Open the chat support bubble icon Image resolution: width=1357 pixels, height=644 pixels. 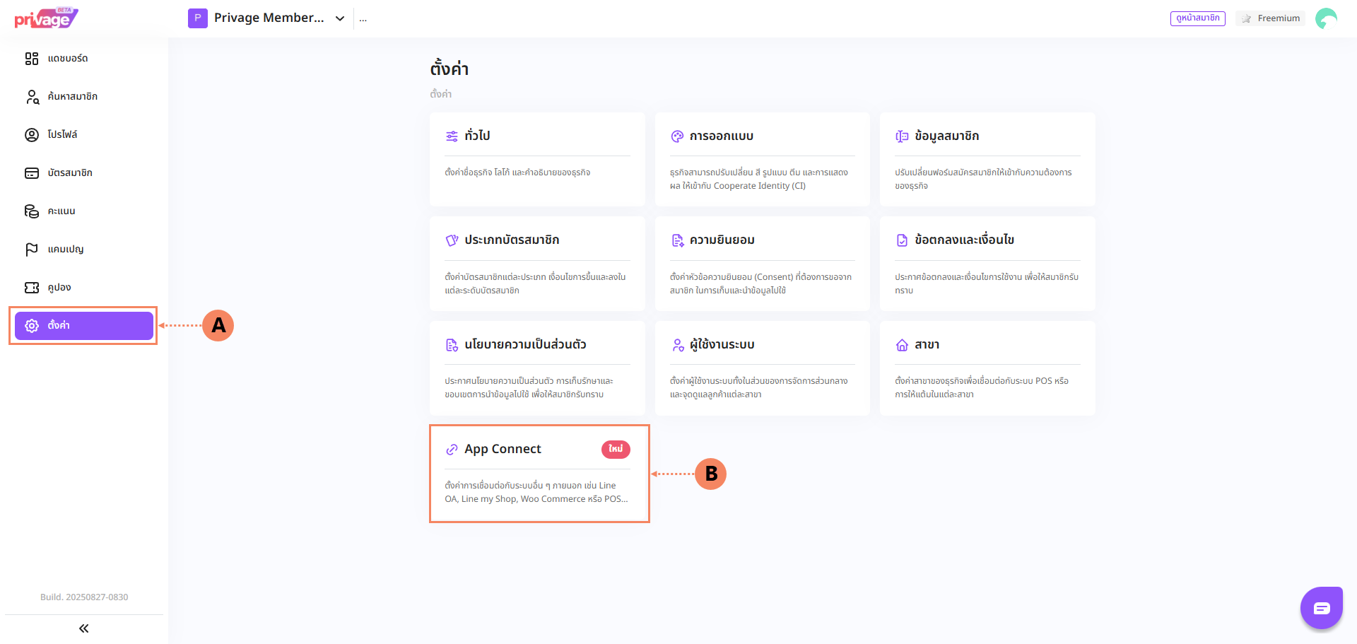point(1321,608)
